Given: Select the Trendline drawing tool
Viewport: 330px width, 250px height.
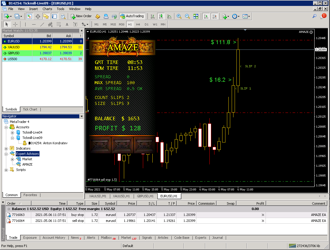Looking at the screenshot, I should click(x=42, y=24).
